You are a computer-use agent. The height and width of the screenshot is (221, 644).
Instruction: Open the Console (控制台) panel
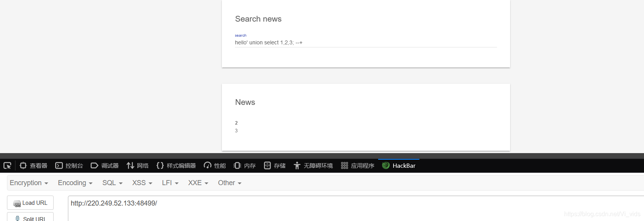(x=69, y=166)
